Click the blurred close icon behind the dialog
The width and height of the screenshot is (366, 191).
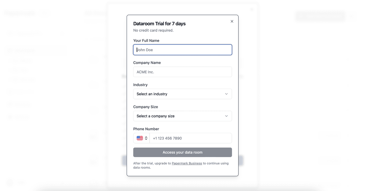point(252,9)
